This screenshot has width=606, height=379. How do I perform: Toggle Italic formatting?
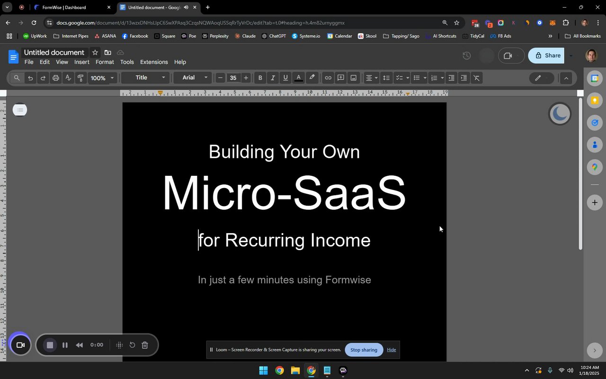point(273,78)
